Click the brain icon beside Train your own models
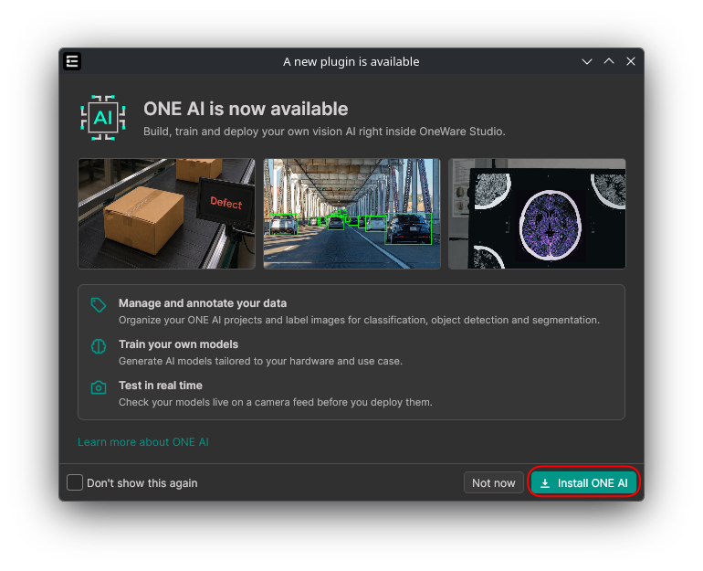Screen dimensions: 703x571 (x=99, y=346)
